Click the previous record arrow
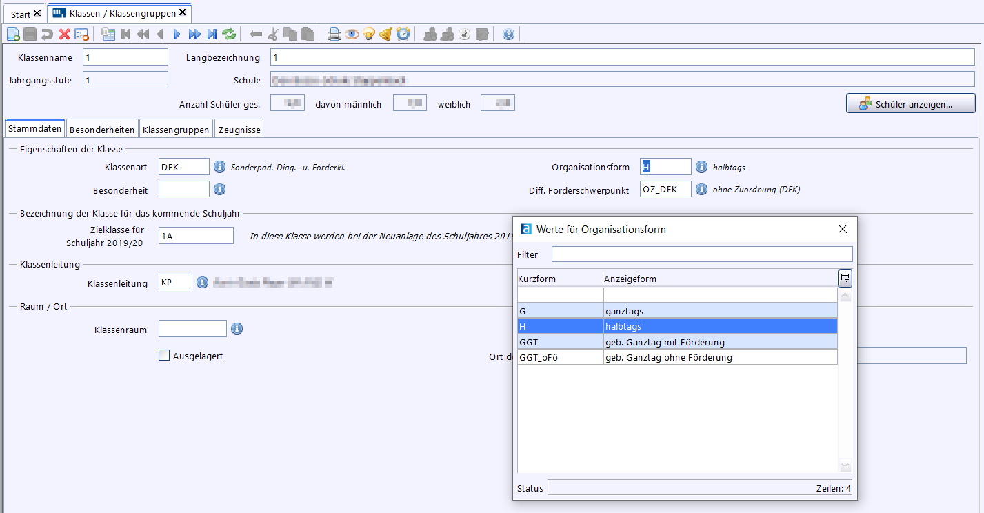 pos(160,34)
